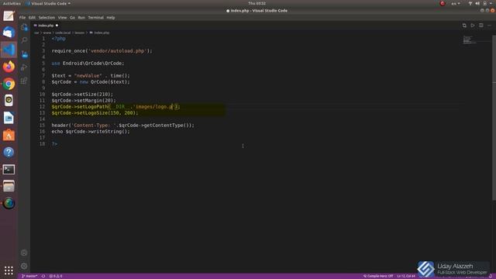Open the Terminal from the dock
The width and height of the screenshot is (496, 279).
9,169
